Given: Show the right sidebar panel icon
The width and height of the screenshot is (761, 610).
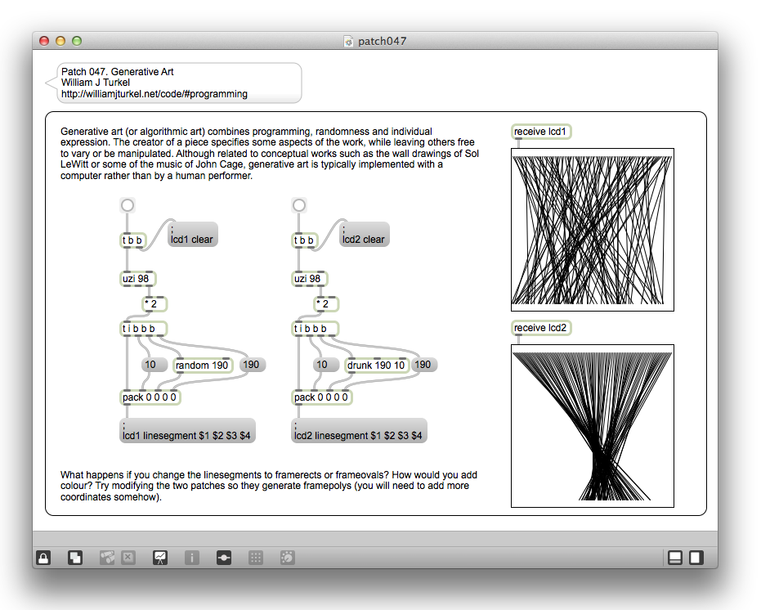Looking at the screenshot, I should 696,558.
